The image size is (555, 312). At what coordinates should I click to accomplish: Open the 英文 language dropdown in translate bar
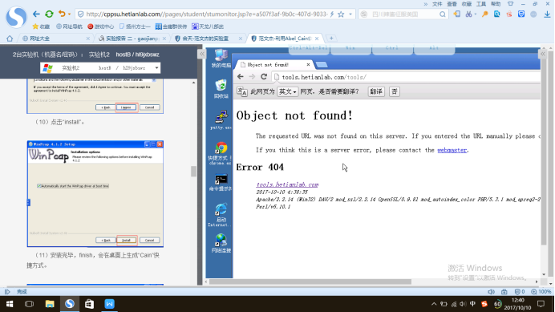pos(287,91)
